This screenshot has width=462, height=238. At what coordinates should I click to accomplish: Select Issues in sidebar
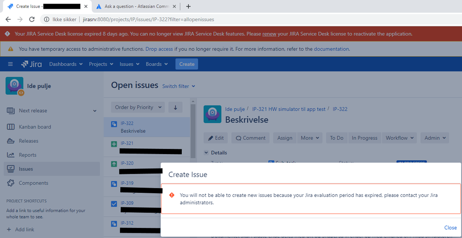pyautogui.click(x=51, y=169)
